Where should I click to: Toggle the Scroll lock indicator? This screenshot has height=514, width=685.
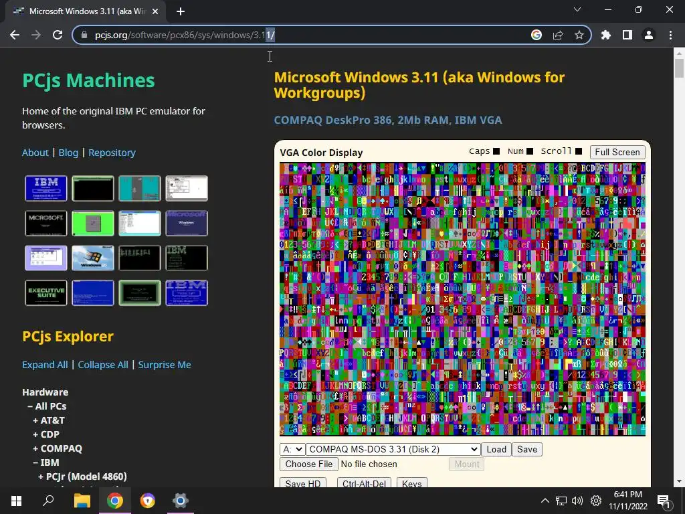point(579,151)
